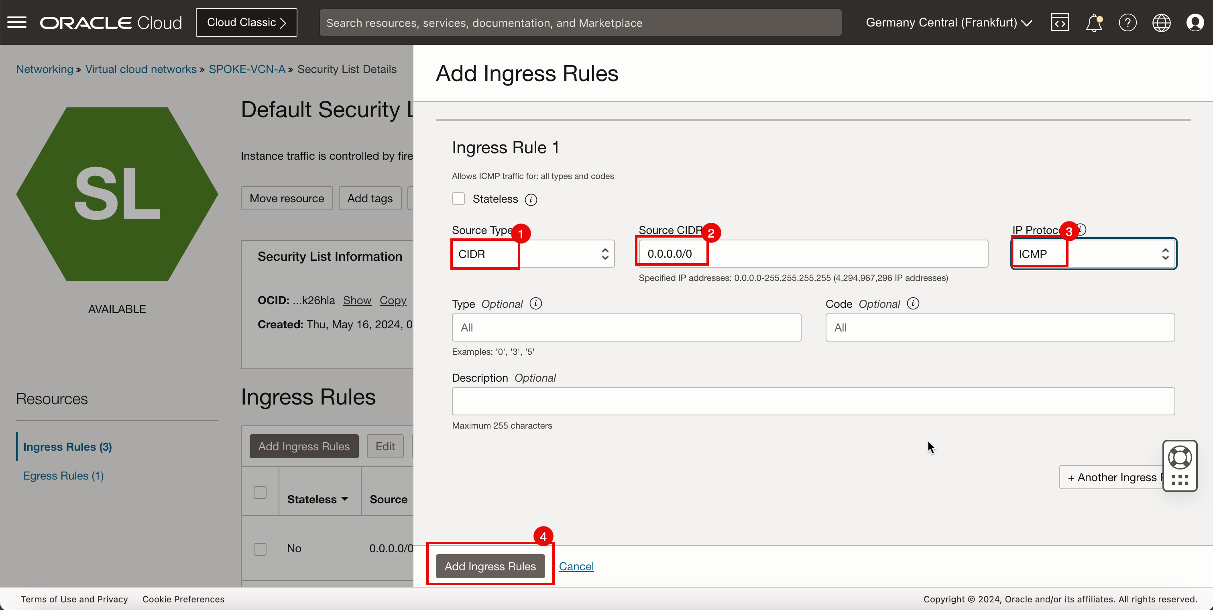Toggle the Stateless checkbox for Ingress Rule 1

(x=458, y=198)
